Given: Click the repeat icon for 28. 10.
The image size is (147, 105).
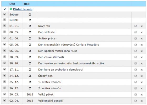Looking at the screenshot, I should point(30,64).
